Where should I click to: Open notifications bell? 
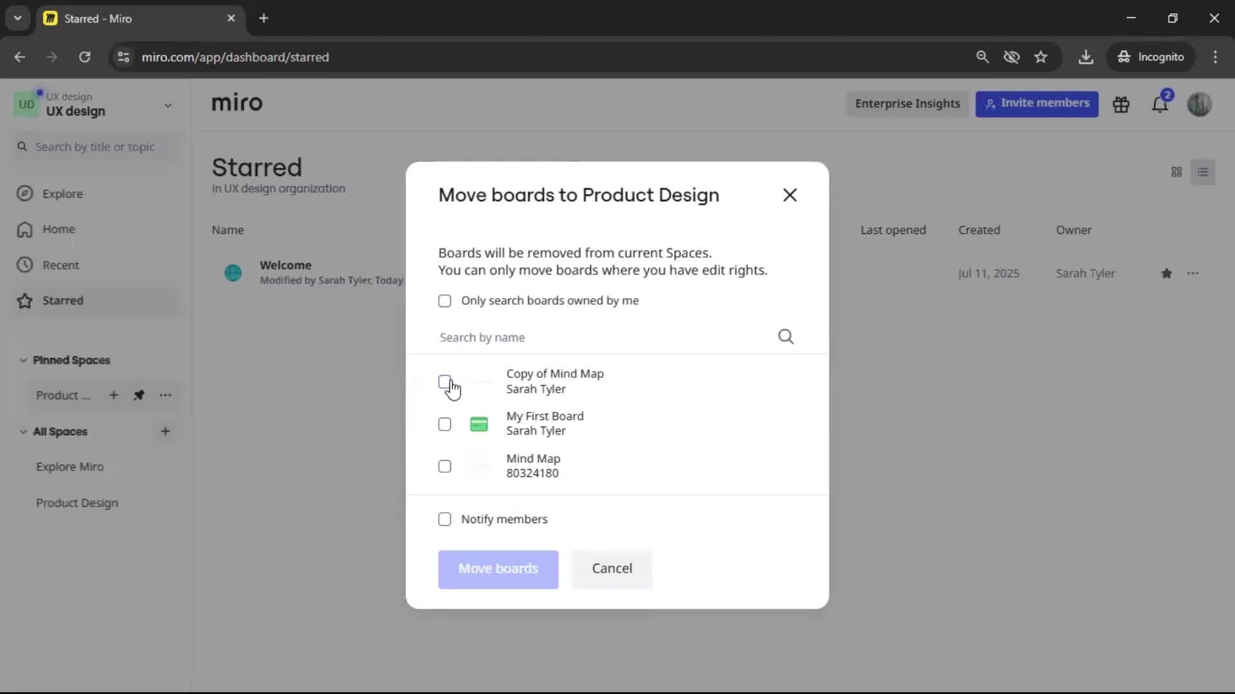point(1160,104)
